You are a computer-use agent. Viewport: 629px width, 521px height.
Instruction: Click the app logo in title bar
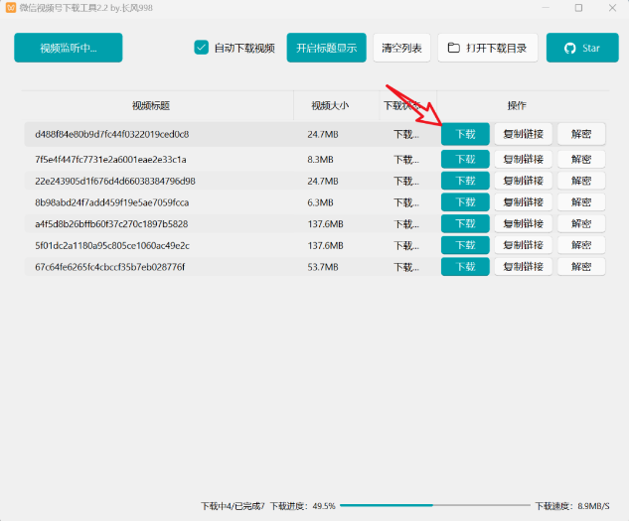(11, 8)
